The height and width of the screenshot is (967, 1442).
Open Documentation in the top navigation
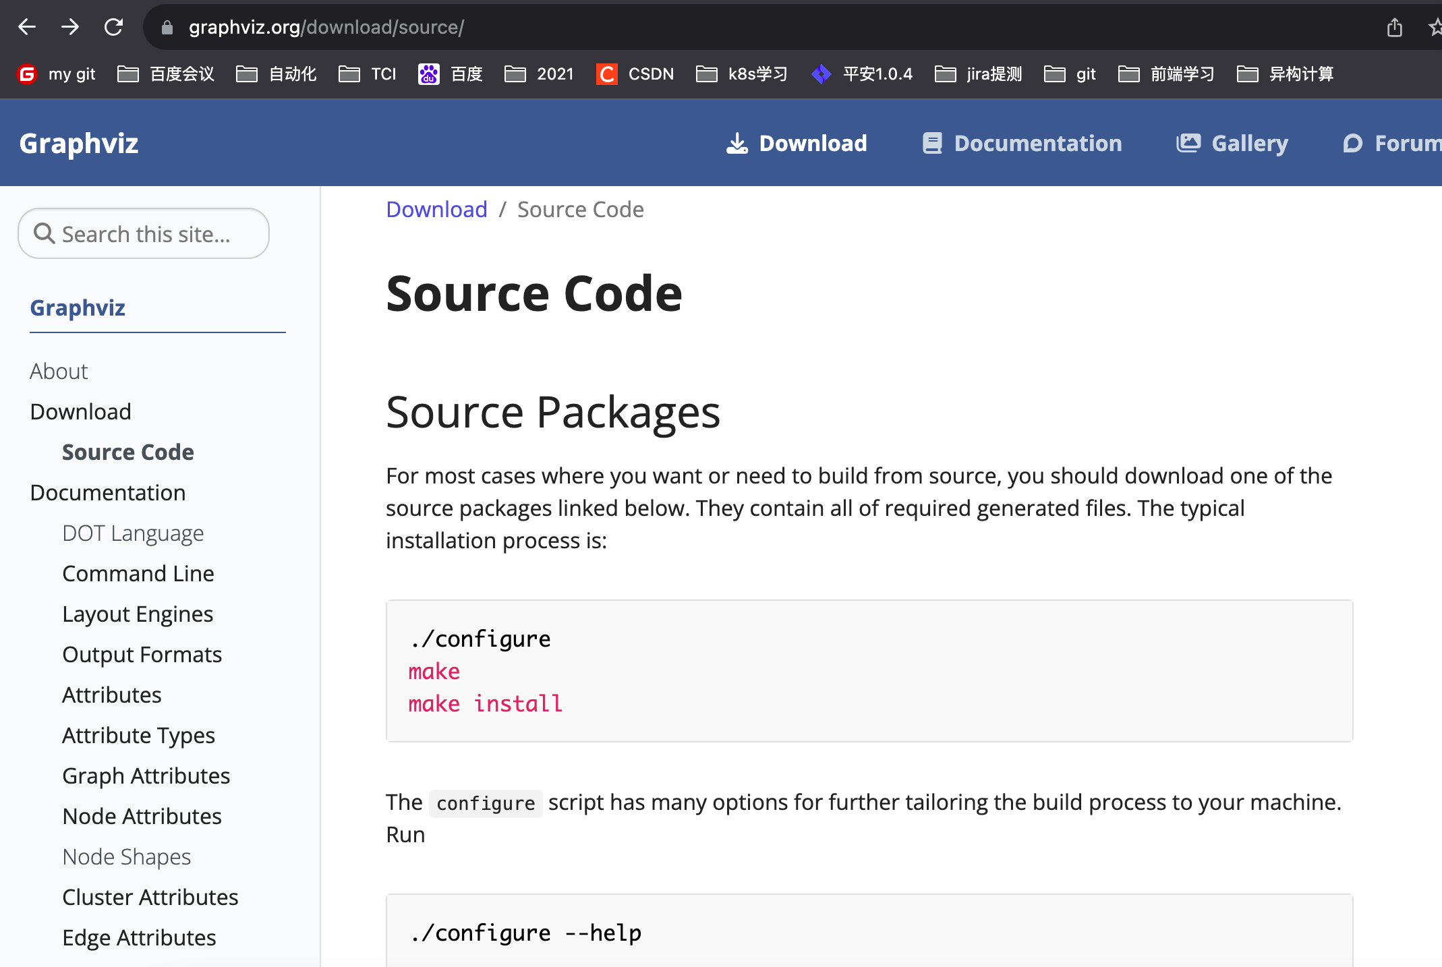pos(1022,143)
